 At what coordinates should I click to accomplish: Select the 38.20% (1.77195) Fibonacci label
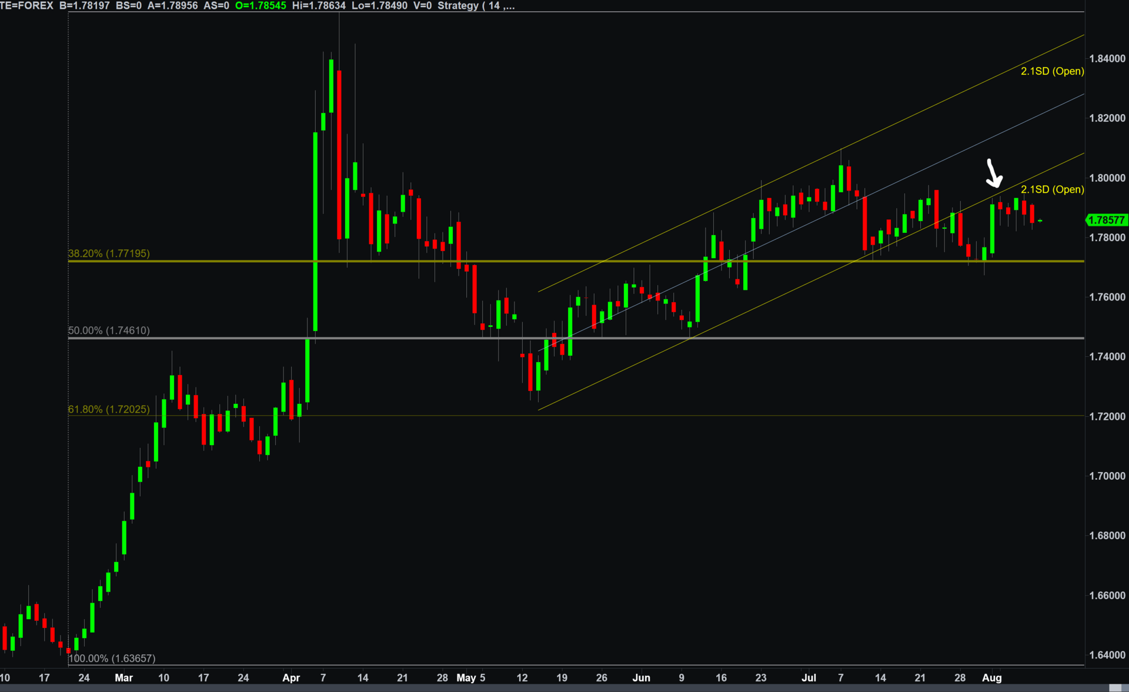tap(109, 253)
